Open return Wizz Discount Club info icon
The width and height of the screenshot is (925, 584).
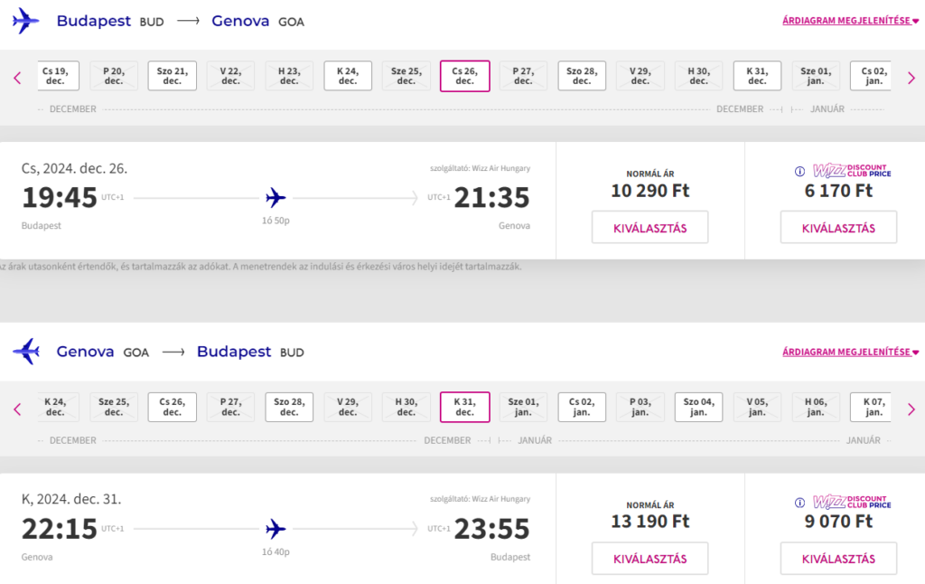pos(799,503)
